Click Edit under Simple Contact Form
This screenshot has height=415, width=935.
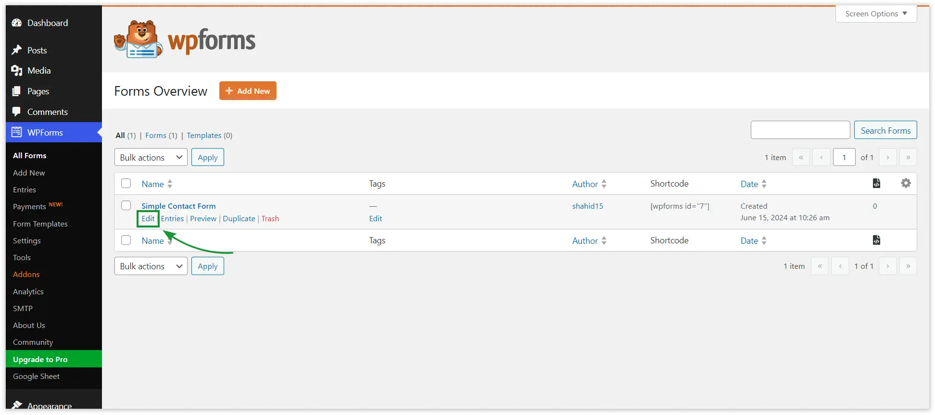tap(148, 218)
